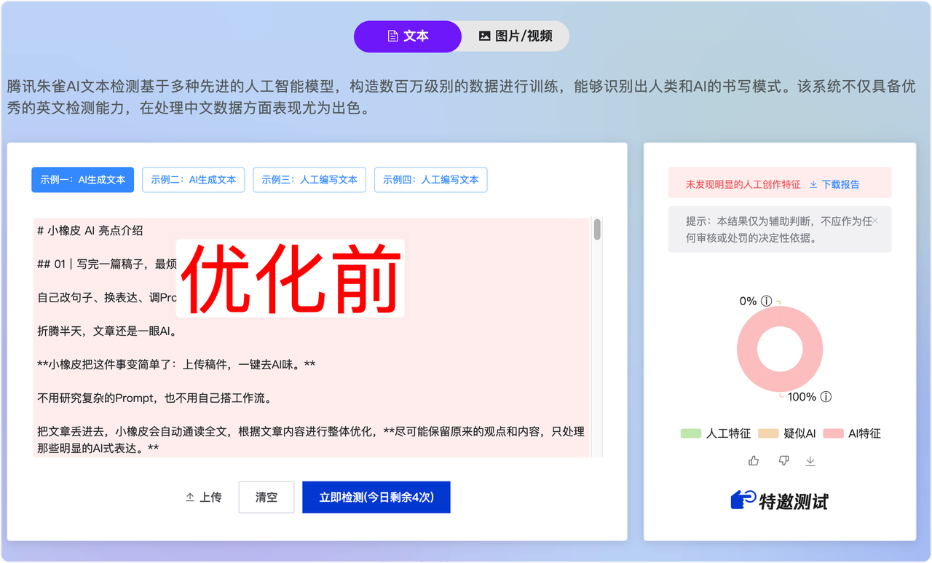Toggle the 人工特征 legend swatch
The width and height of the screenshot is (932, 563).
[x=690, y=433]
